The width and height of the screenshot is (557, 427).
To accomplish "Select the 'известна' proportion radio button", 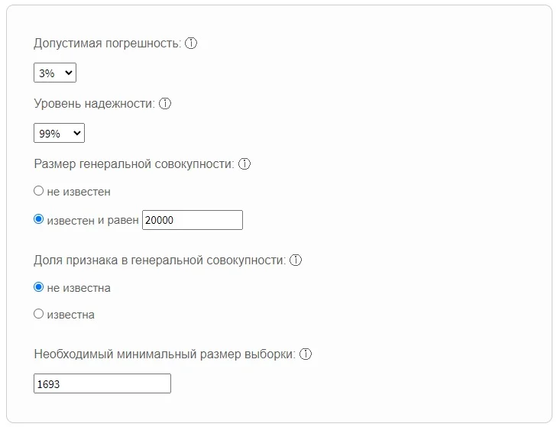I will tap(39, 313).
